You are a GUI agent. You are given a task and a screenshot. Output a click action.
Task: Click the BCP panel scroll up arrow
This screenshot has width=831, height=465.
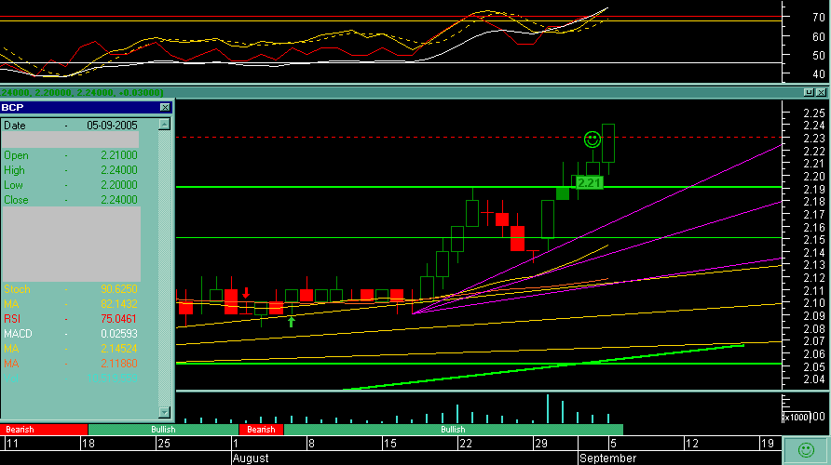pyautogui.click(x=164, y=125)
